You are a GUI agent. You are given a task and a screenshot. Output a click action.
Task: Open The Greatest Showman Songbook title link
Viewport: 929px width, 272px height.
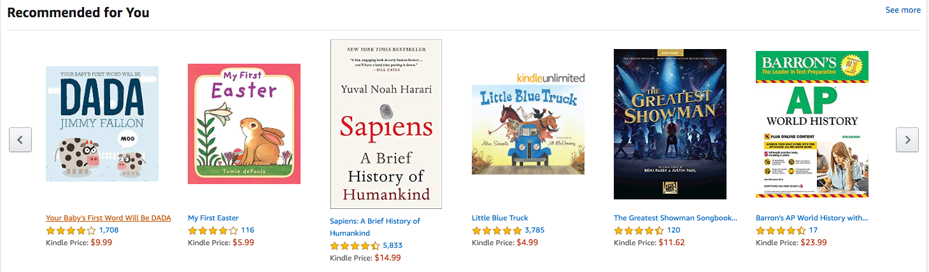point(676,218)
